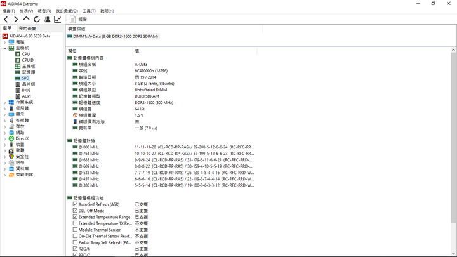This screenshot has height=257, width=457.
Task: Select CPUID in the sidebar tree
Action: pos(28,60)
